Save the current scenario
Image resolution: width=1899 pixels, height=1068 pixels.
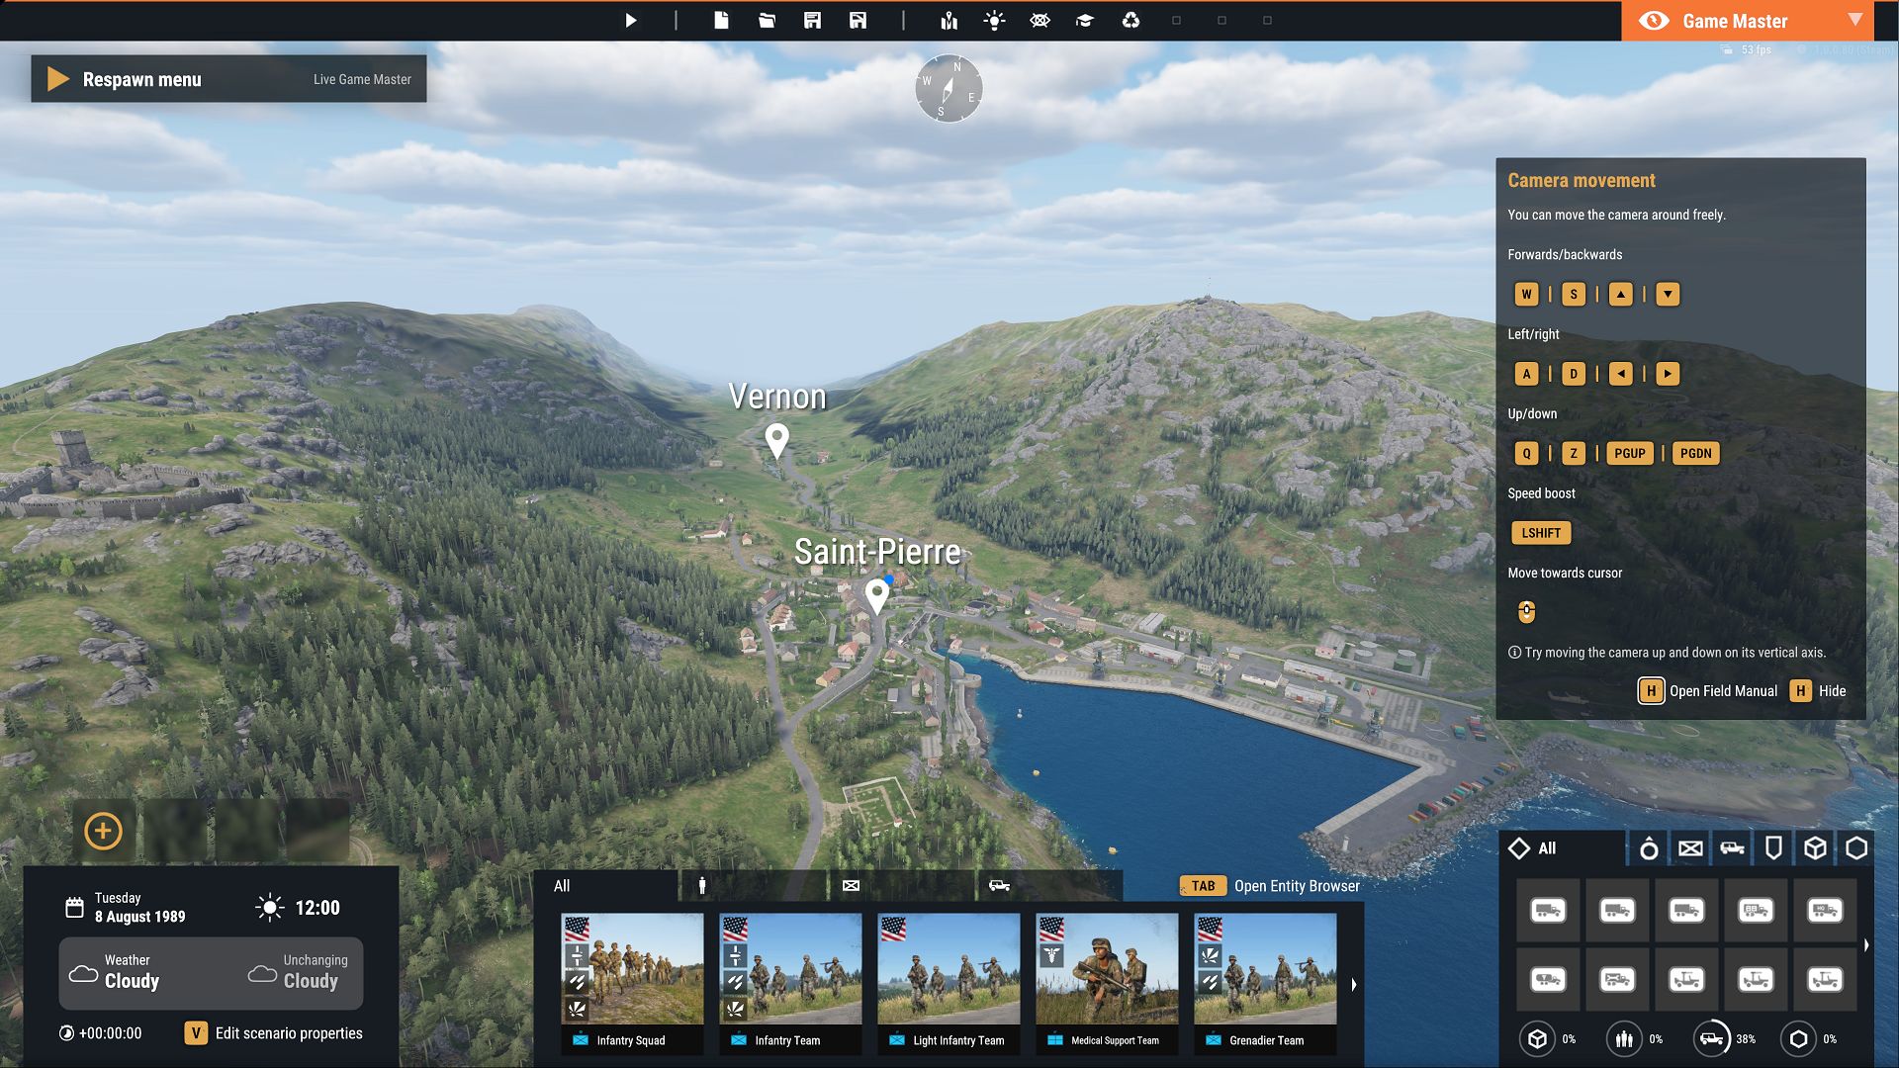click(812, 18)
